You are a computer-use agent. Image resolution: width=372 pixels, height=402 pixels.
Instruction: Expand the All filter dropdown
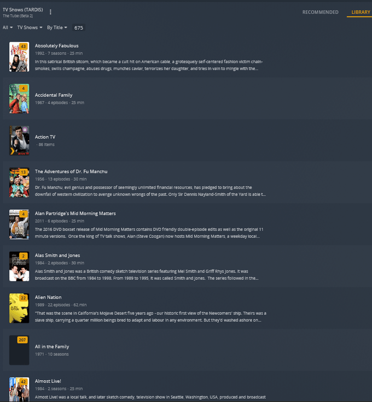tap(8, 27)
